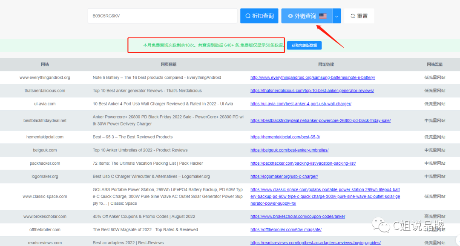The width and height of the screenshot is (460, 246).
Task: Click '10 Best Anker 4 Port Usb' title
Action: coord(163,104)
